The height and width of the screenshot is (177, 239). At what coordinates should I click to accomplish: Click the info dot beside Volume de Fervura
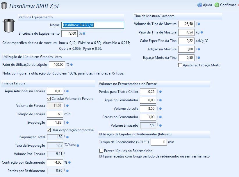67,106
